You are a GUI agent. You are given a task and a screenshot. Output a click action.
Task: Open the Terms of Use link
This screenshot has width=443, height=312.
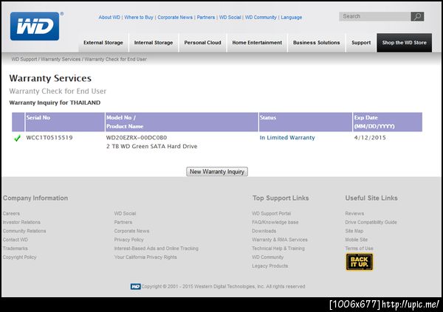point(359,249)
